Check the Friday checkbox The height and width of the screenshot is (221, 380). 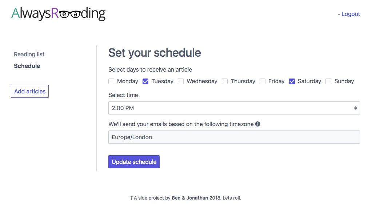tap(263, 81)
